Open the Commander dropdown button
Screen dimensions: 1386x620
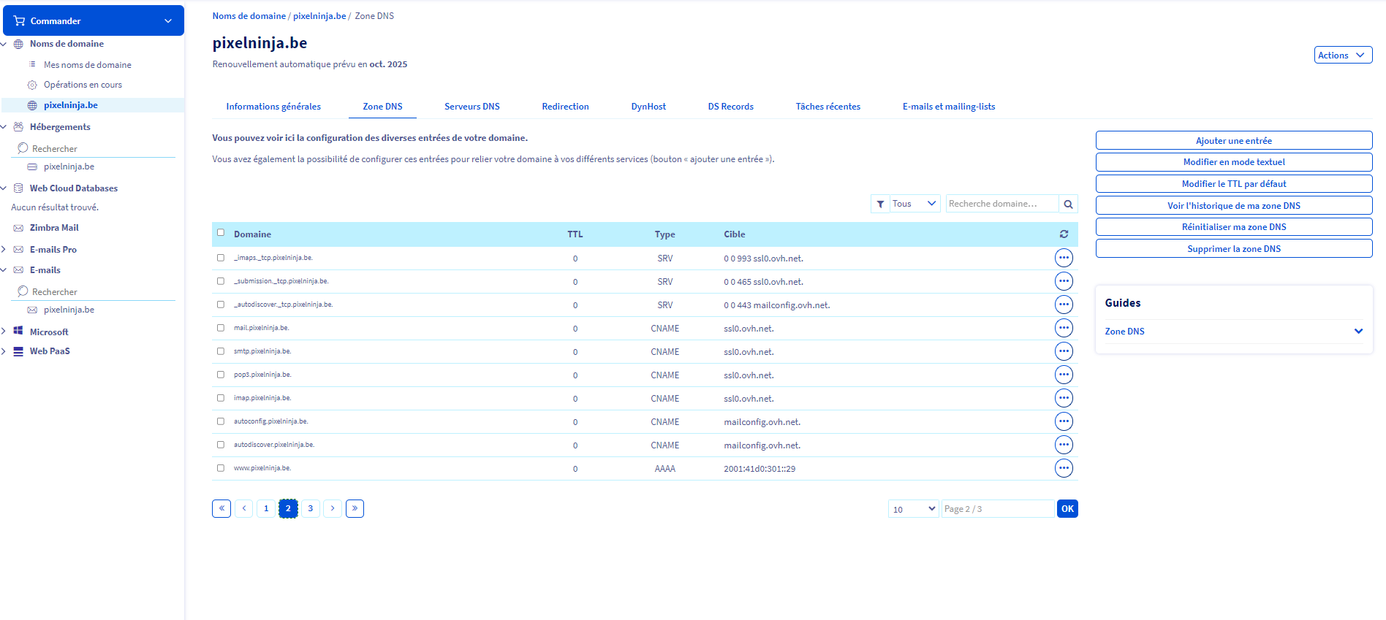(94, 21)
